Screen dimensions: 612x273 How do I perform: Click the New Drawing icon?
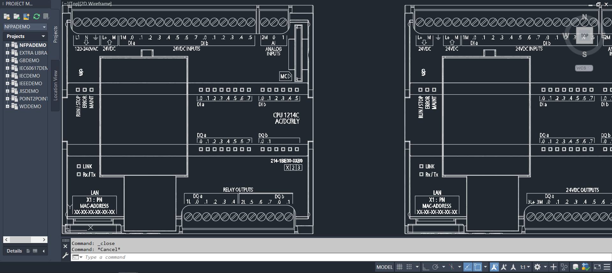click(26, 17)
